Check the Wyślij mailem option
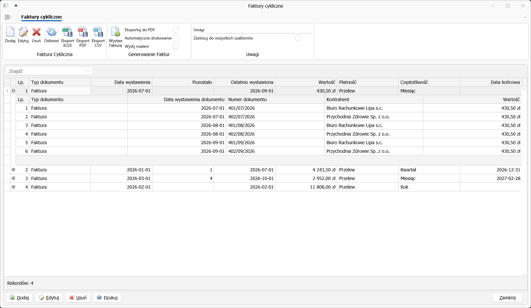Viewport: 531px width, 308px height. pyautogui.click(x=176, y=46)
